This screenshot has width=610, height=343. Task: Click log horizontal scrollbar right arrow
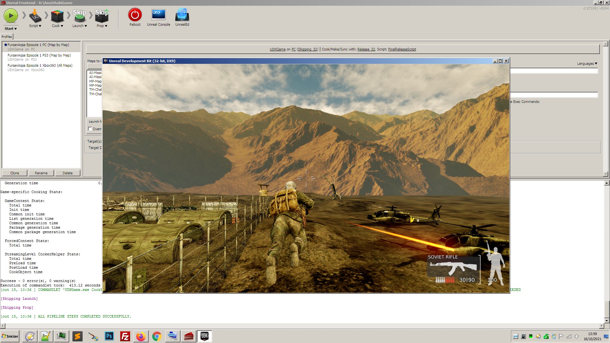tap(601, 326)
